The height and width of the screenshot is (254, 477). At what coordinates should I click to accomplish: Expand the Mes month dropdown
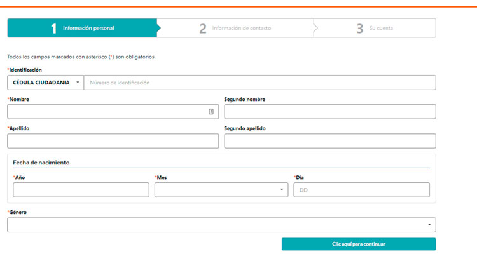(221, 190)
